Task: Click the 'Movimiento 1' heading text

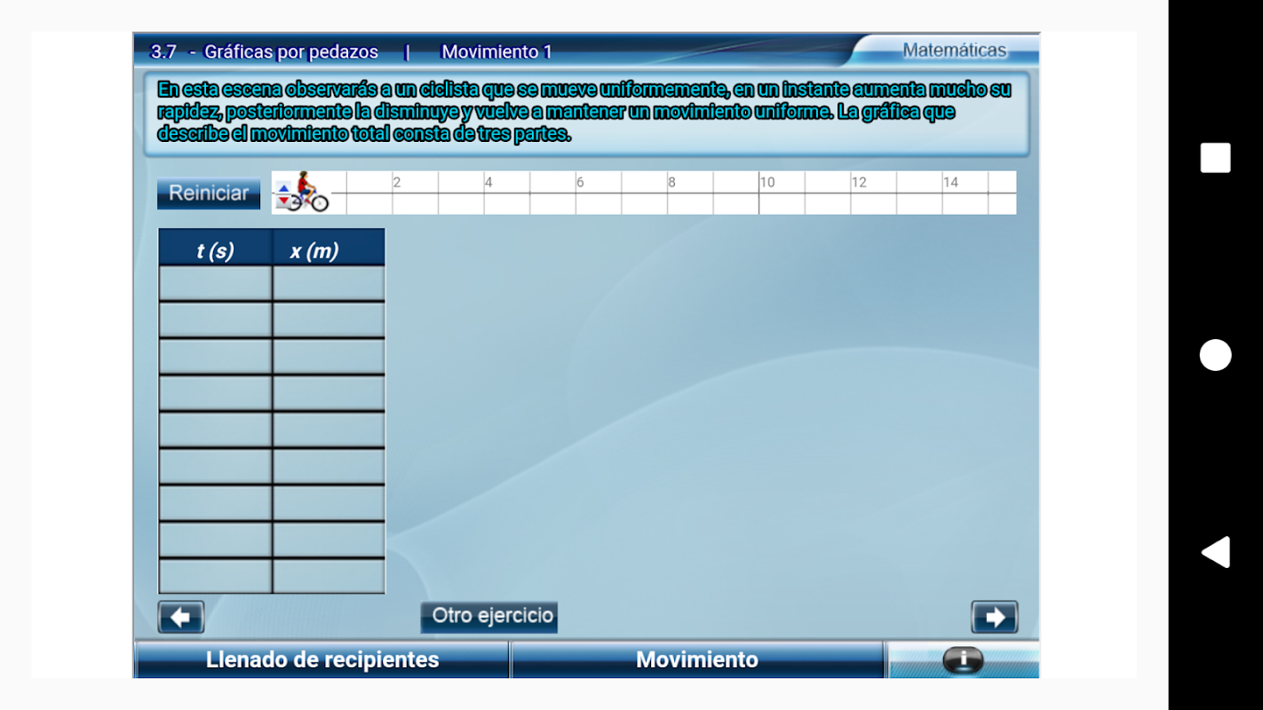Action: tap(496, 51)
